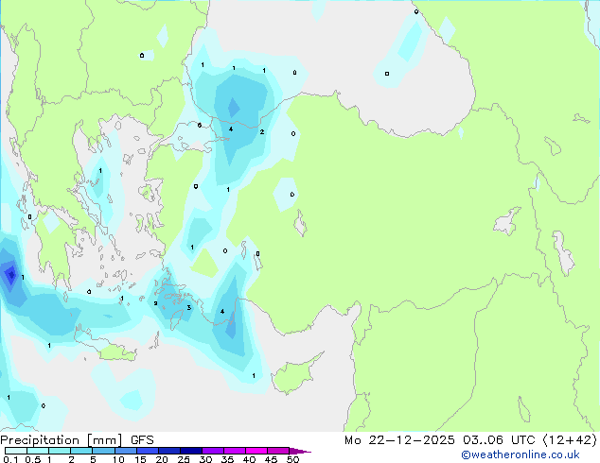Click the 20–25 mm legend swatch
The height and width of the screenshot is (463, 600).
tap(168, 451)
